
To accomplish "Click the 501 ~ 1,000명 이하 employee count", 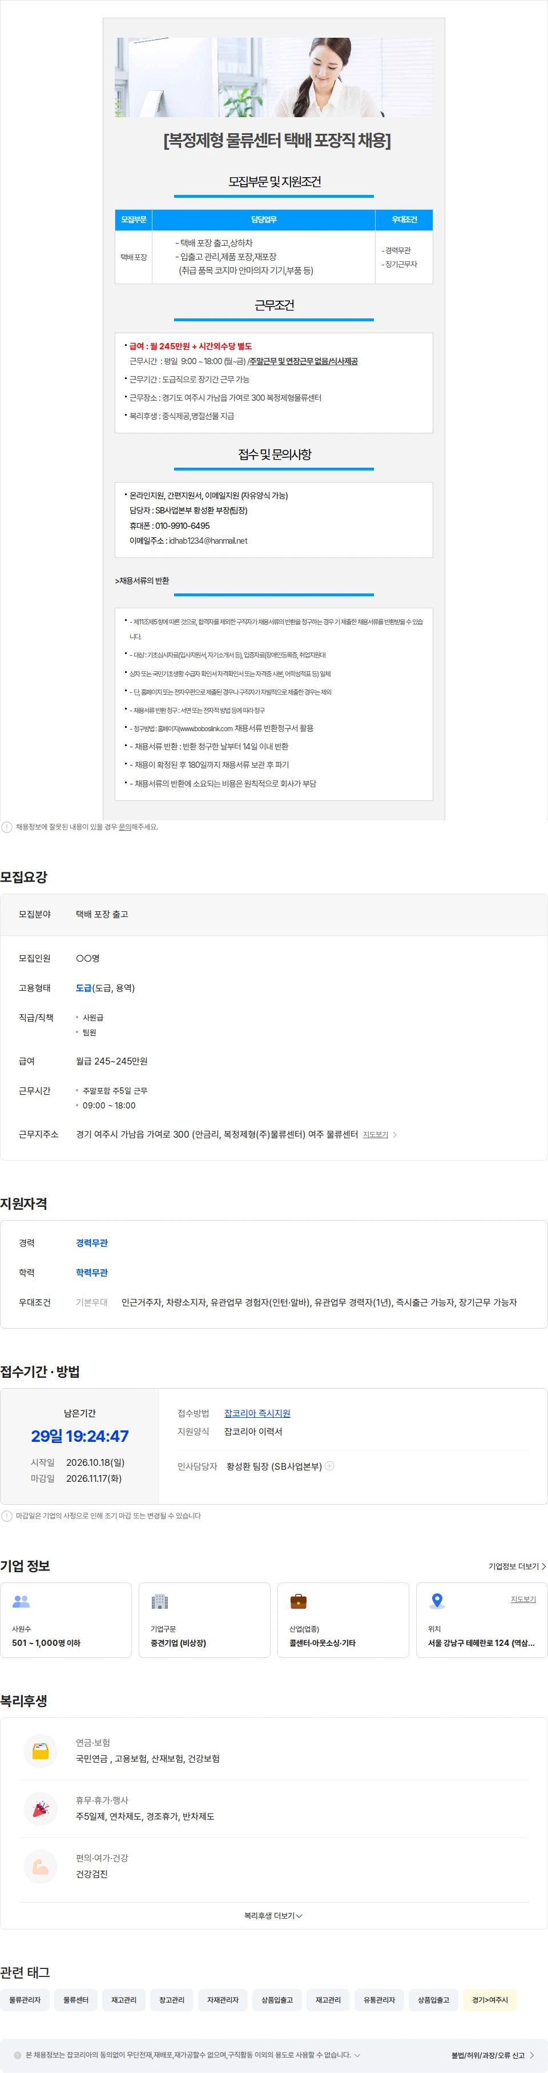I will (x=46, y=1643).
